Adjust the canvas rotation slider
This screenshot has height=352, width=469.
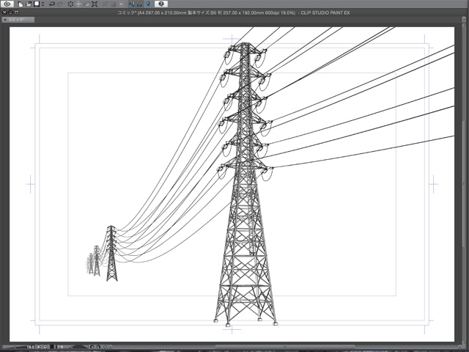pos(80,347)
